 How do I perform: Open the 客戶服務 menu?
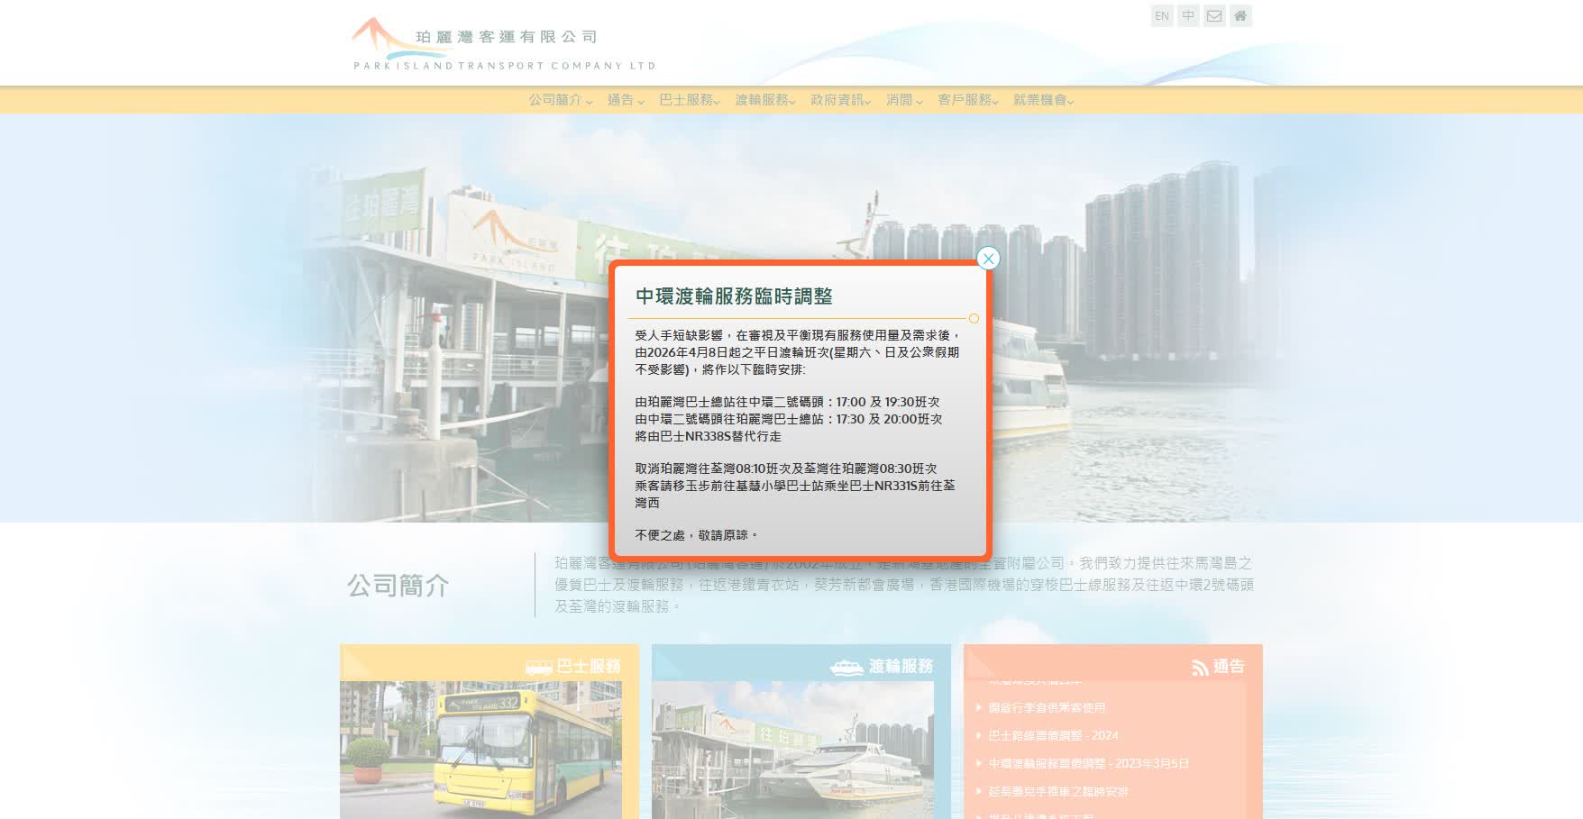967,100
